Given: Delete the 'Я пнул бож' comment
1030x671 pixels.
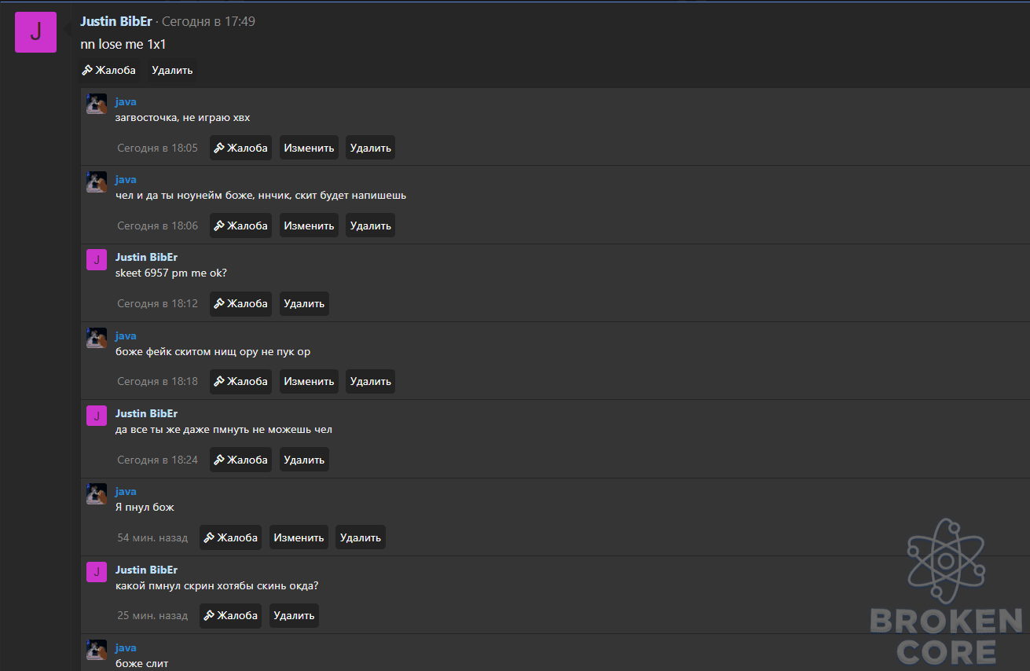Looking at the screenshot, I should coord(361,537).
